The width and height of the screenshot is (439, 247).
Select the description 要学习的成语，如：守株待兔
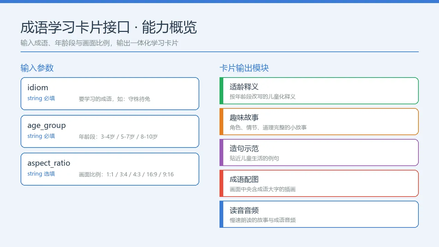(115, 99)
